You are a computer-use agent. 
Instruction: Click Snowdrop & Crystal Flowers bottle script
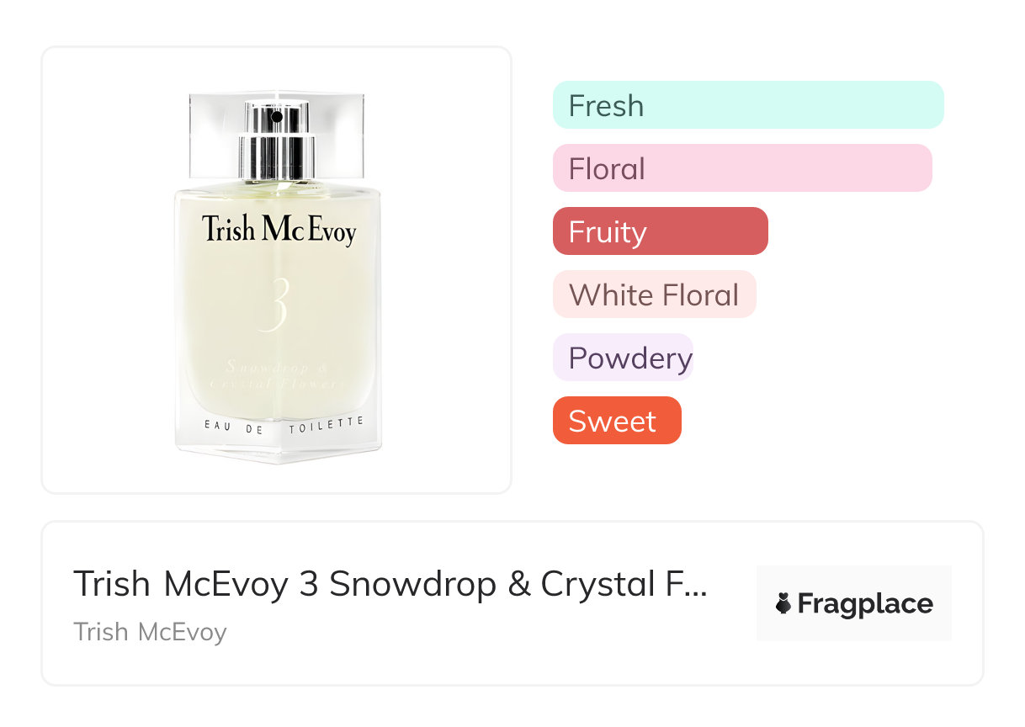(x=284, y=375)
